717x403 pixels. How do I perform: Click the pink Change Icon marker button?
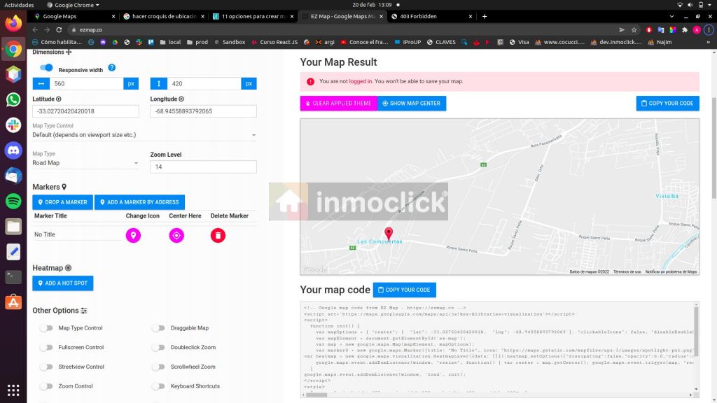pos(133,236)
